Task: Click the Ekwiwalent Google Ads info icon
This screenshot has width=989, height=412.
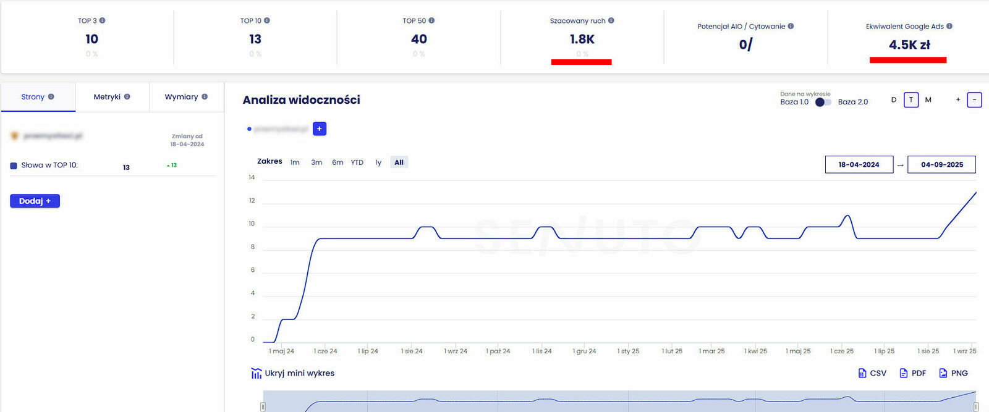Action: click(x=949, y=27)
